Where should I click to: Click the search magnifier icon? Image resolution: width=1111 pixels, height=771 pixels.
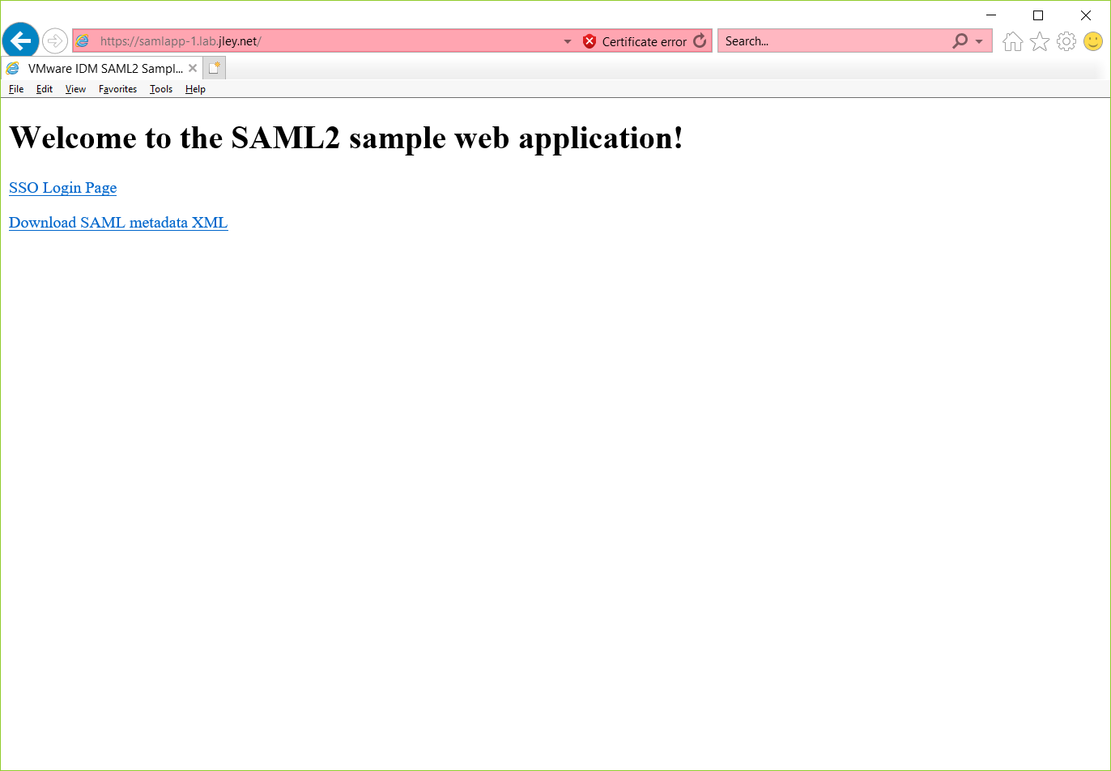pyautogui.click(x=960, y=41)
